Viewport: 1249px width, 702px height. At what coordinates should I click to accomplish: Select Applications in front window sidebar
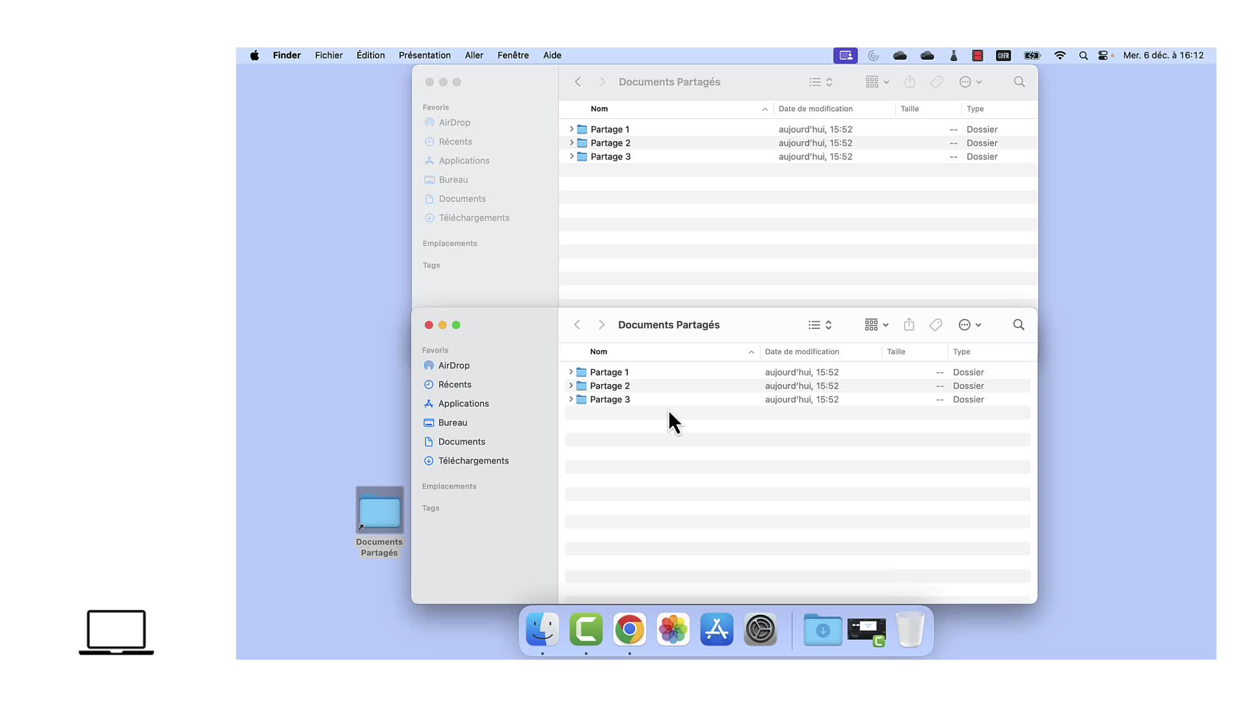463,404
